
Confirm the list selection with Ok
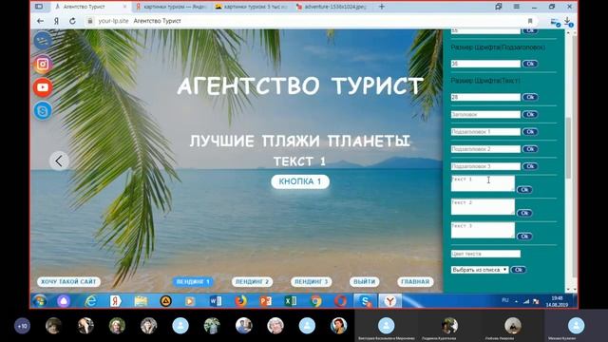[519, 270]
